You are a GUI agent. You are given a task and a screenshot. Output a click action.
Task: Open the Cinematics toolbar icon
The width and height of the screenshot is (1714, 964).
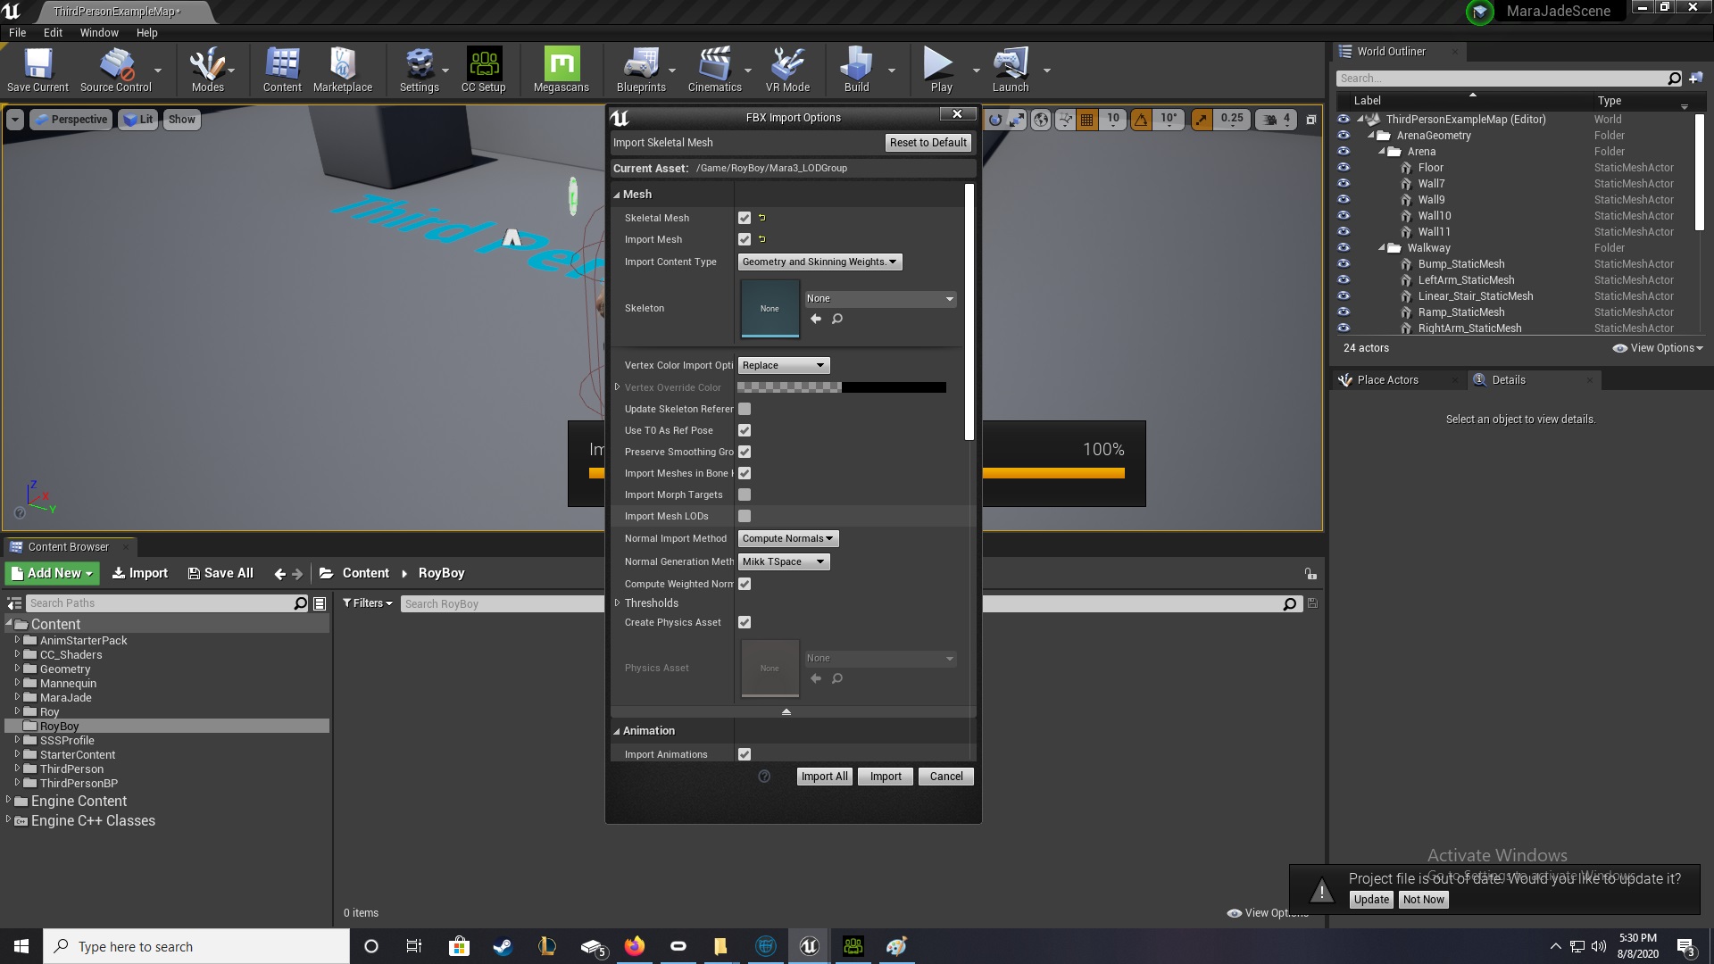(x=715, y=70)
